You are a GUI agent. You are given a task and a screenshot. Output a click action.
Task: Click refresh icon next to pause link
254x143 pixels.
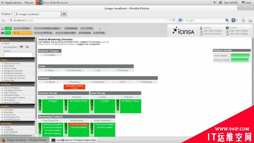108,42
